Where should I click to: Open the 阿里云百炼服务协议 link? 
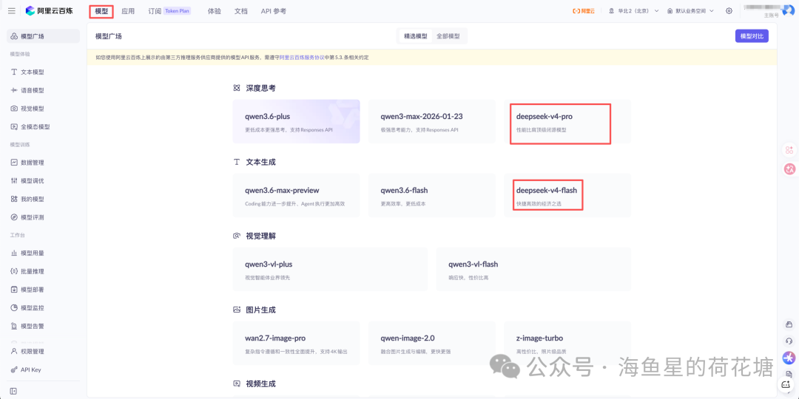point(302,58)
